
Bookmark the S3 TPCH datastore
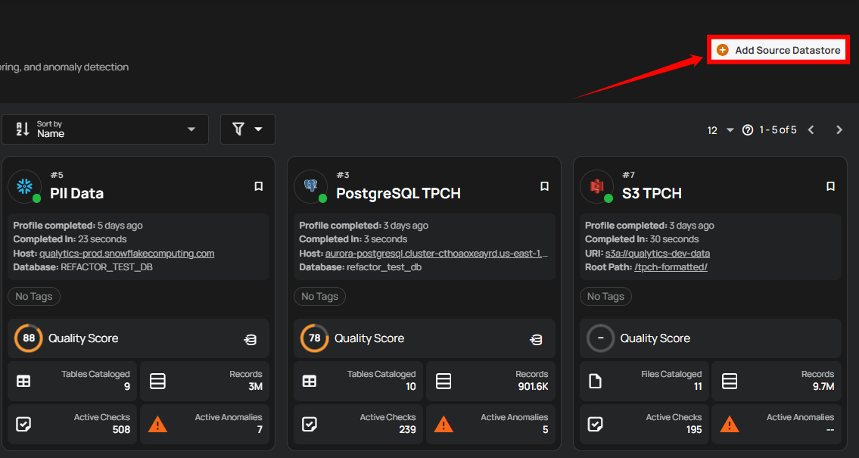pyautogui.click(x=830, y=186)
